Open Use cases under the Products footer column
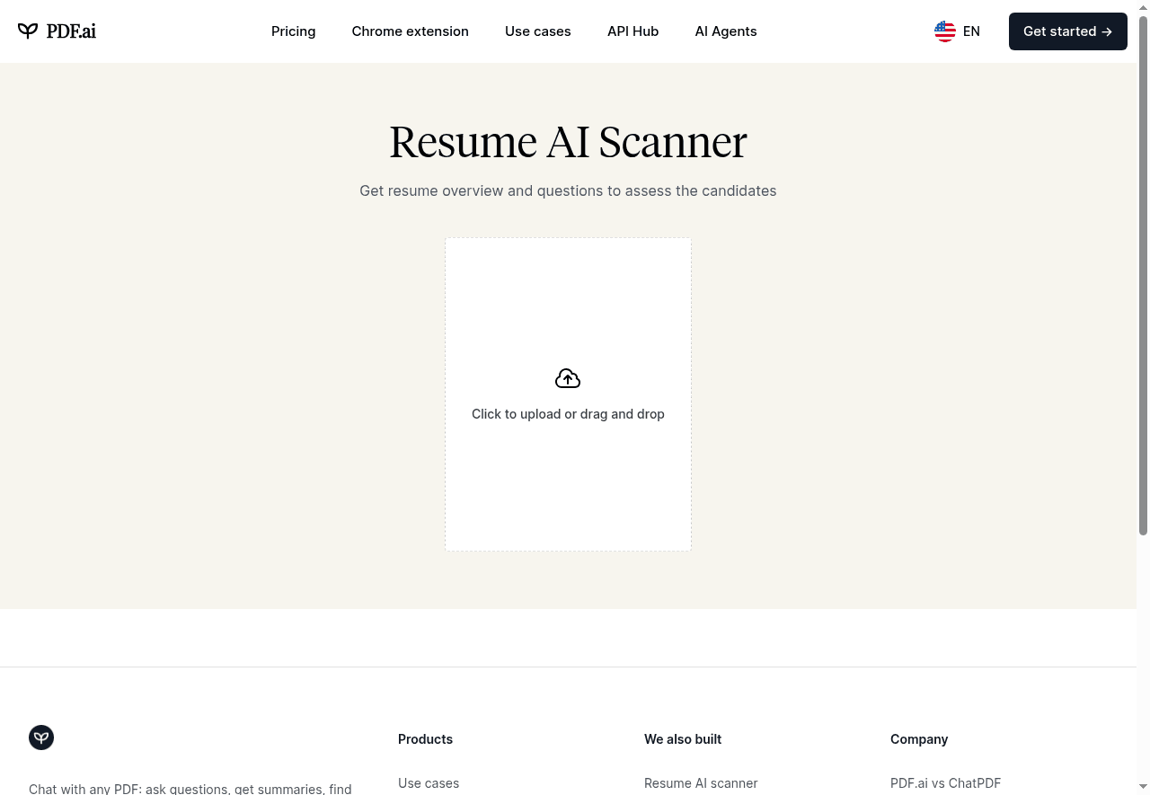Image resolution: width=1150 pixels, height=795 pixels. [x=428, y=782]
